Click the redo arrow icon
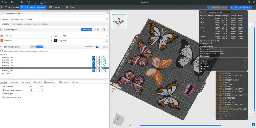 tap(35, 2)
